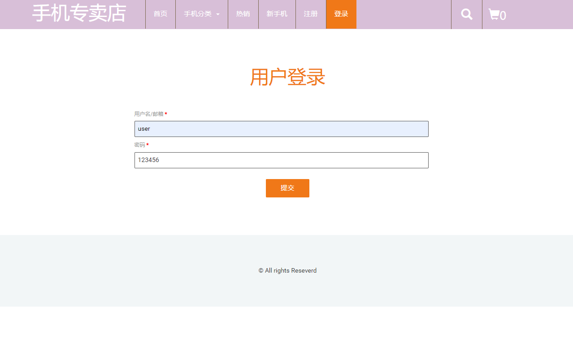Click the All rights Reseverd footer text
573x342 pixels.
coord(287,270)
